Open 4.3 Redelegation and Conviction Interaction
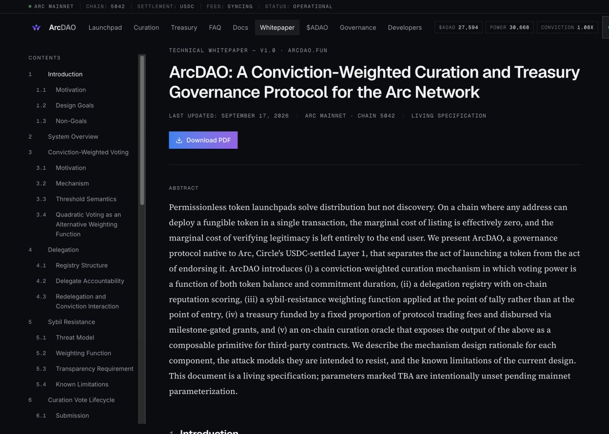 point(87,302)
